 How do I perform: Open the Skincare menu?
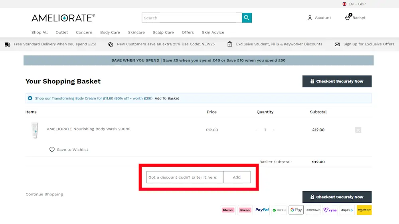click(136, 33)
